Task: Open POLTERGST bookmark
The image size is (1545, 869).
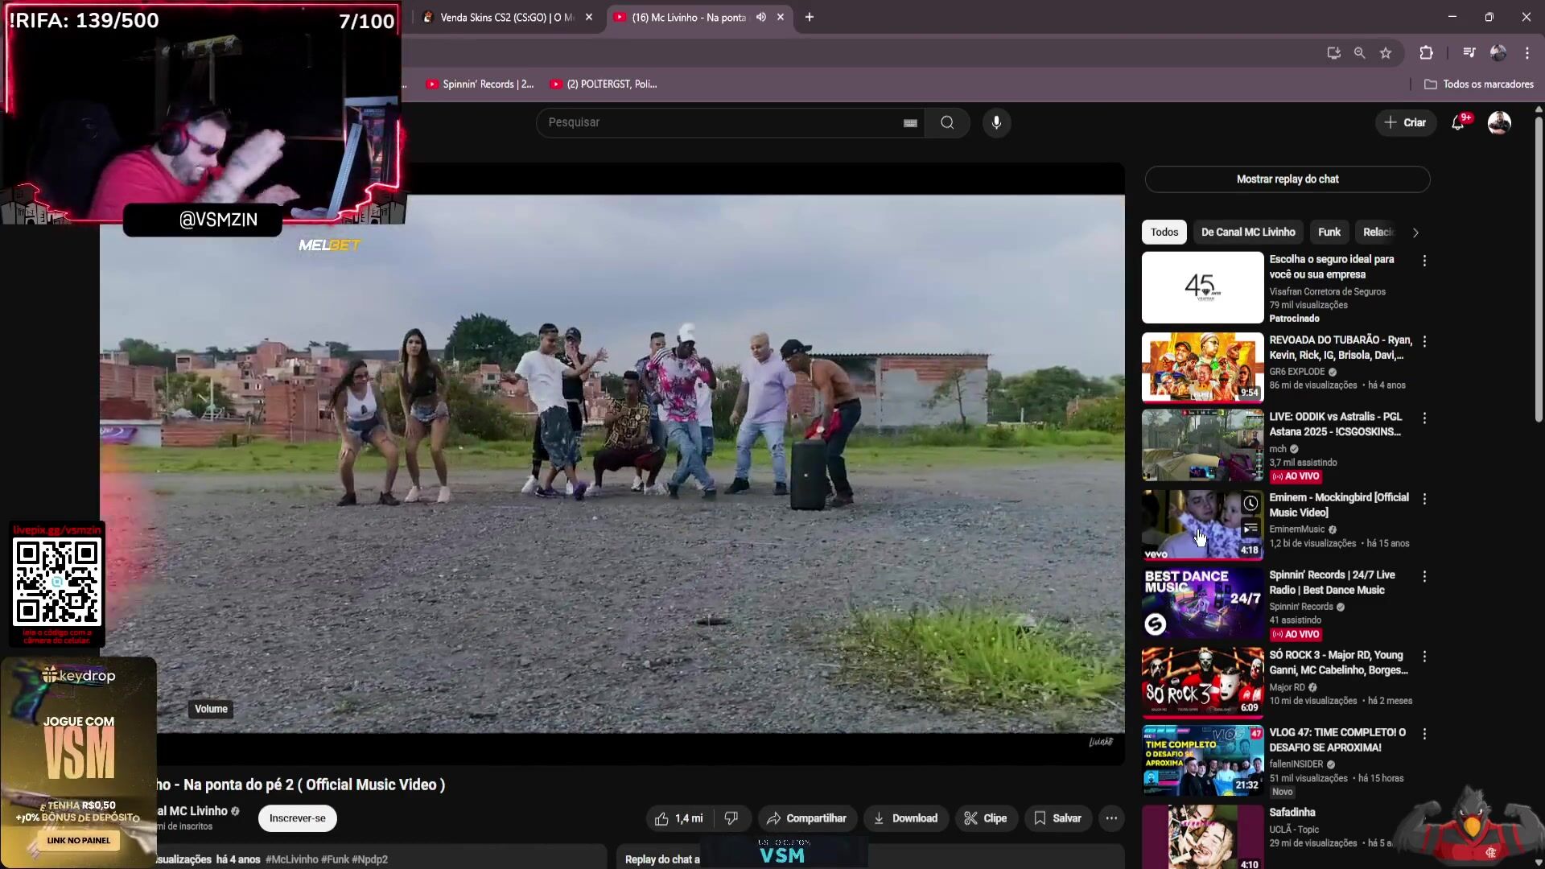Action: point(604,84)
